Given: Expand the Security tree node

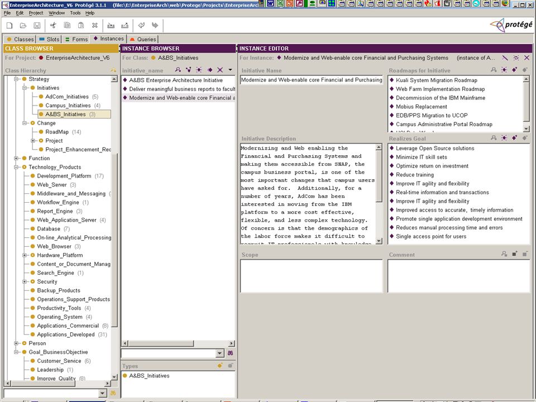Looking at the screenshot, I should click(25, 281).
